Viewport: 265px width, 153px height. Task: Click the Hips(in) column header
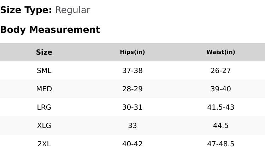click(132, 52)
